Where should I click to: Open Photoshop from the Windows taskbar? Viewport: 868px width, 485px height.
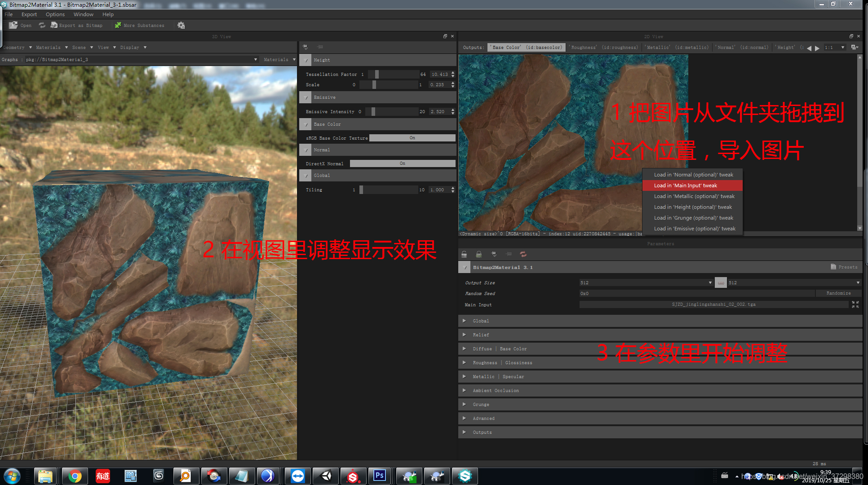[380, 476]
